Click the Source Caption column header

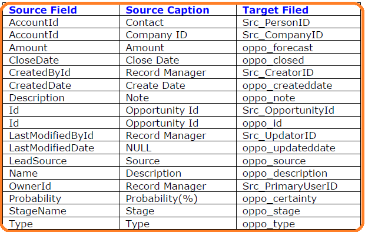coord(178,10)
